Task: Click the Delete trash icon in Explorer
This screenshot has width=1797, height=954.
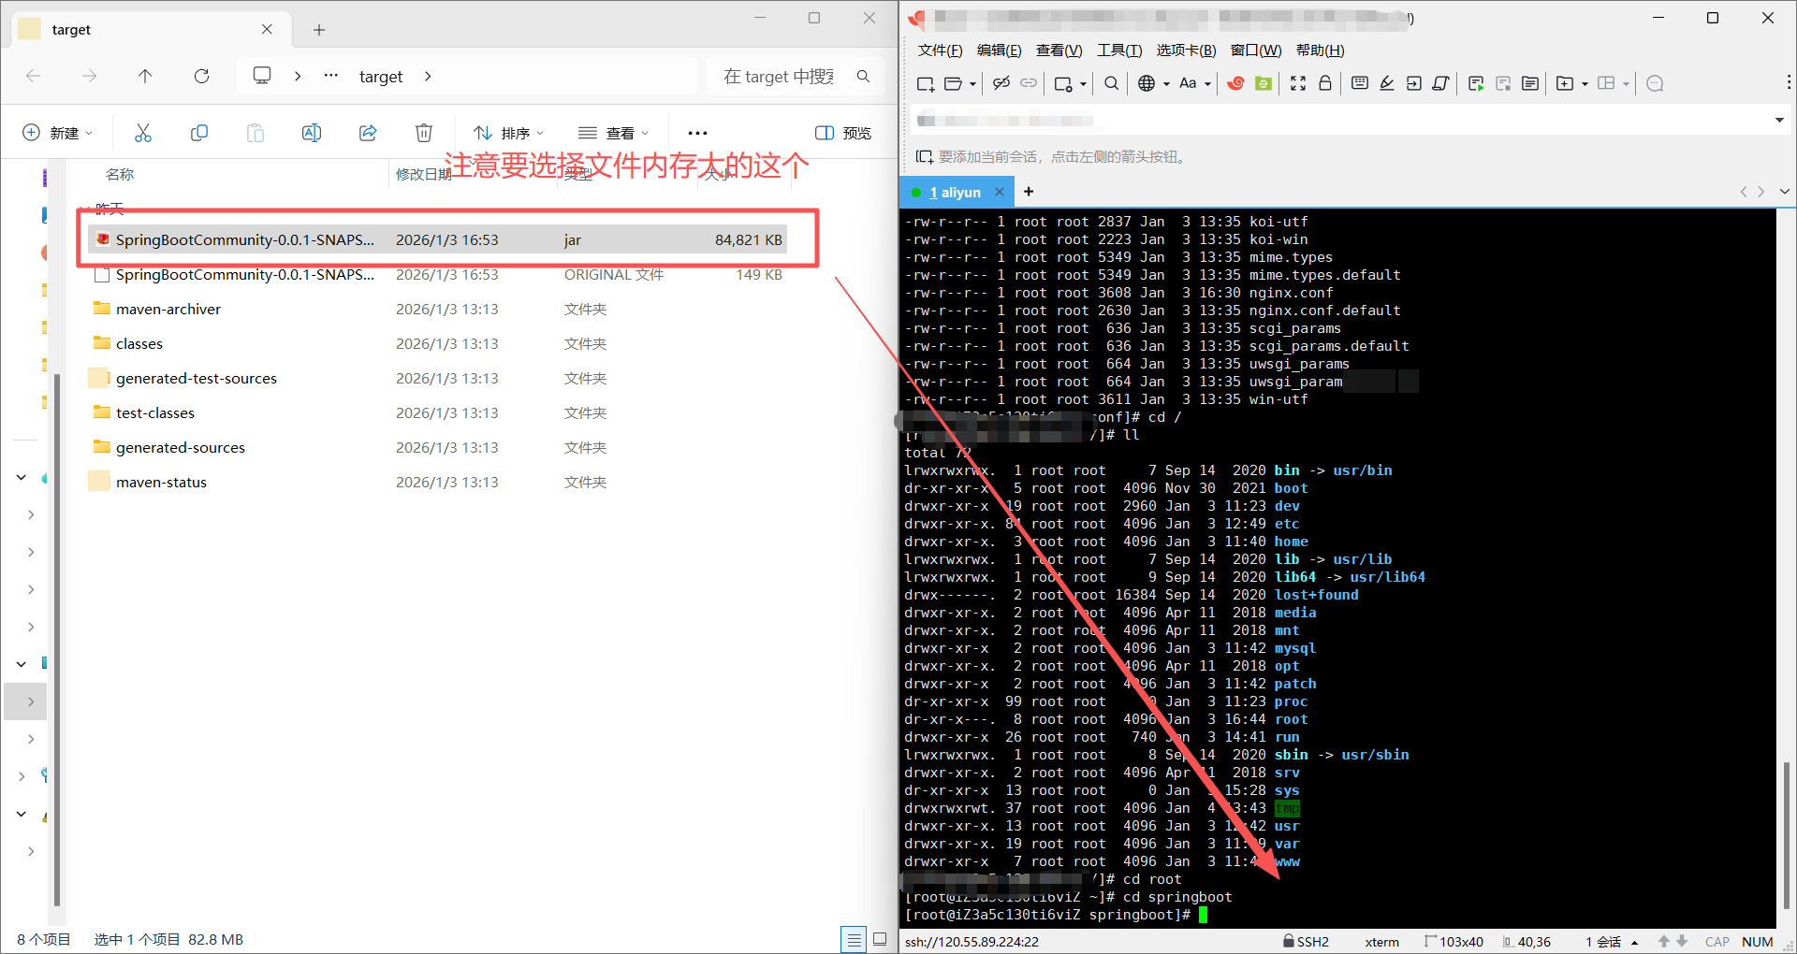Action: [424, 133]
